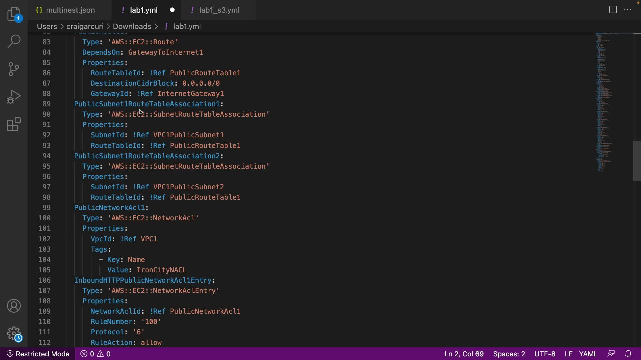Click the notifications bell in status bar
Image resolution: width=641 pixels, height=360 pixels.
click(x=628, y=354)
